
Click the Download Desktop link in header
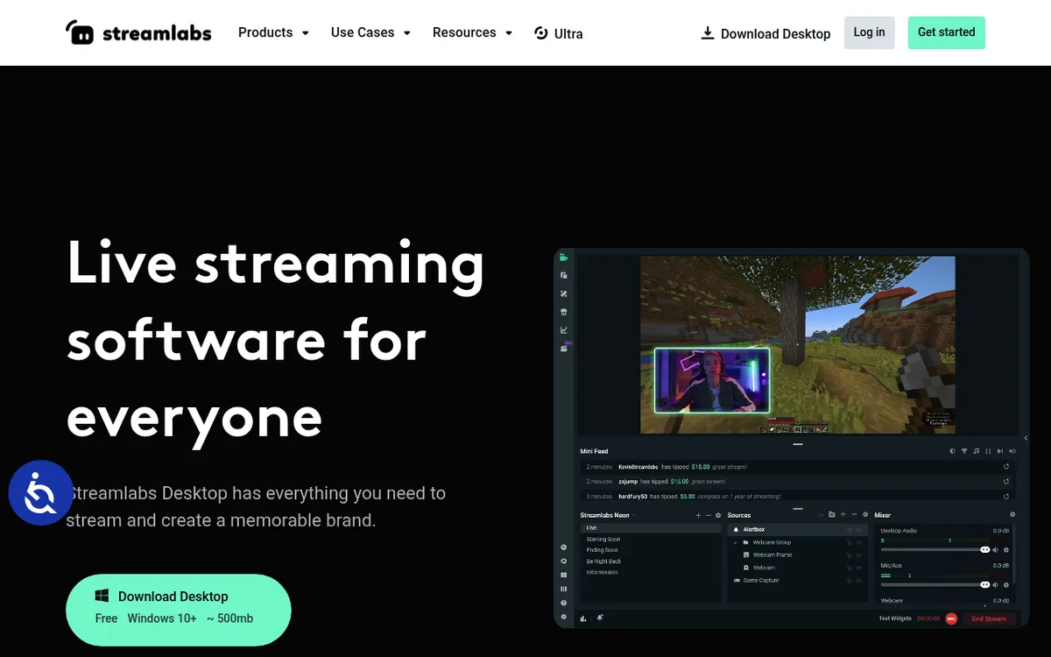click(765, 33)
